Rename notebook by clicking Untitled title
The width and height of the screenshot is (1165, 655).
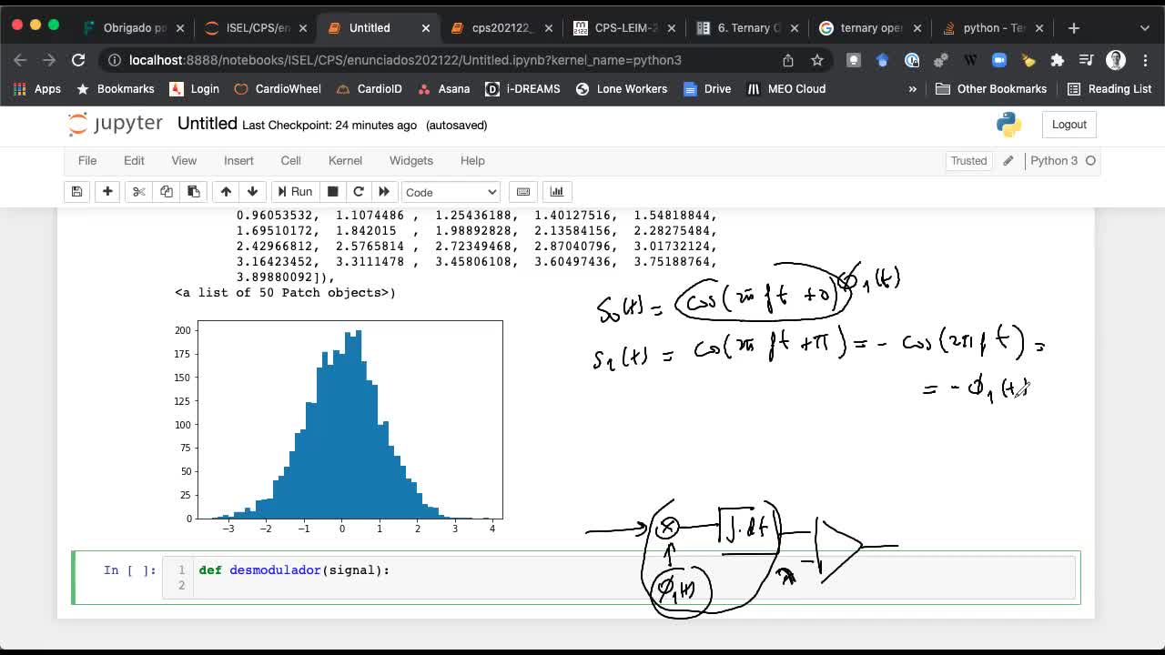point(207,124)
